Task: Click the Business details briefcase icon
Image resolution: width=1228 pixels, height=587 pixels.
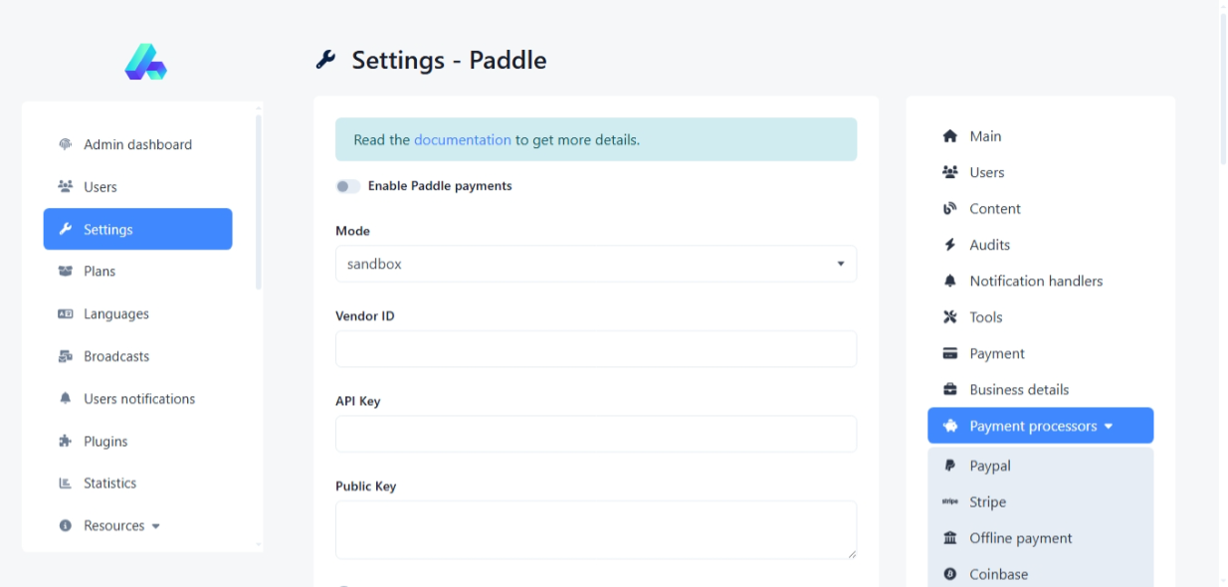Action: 949,390
